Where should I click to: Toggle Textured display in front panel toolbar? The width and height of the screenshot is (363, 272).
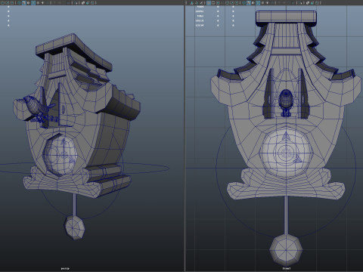coord(262,3)
